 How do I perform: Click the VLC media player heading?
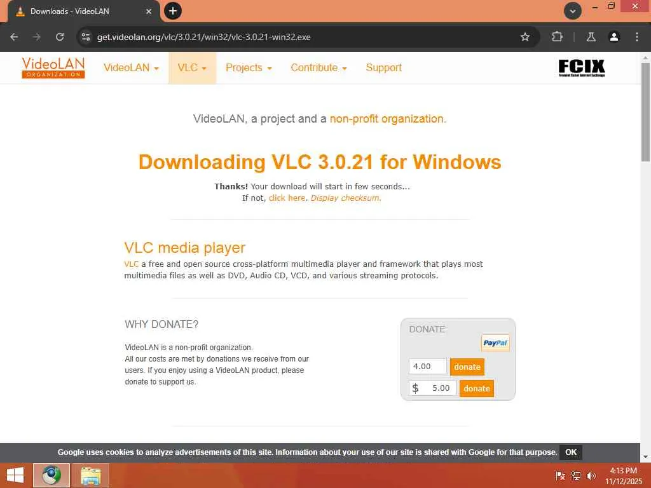(185, 248)
